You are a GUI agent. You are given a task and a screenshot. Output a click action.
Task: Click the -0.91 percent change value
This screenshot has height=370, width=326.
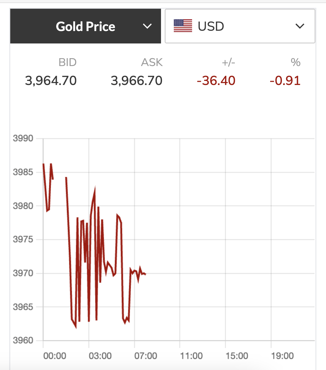click(x=285, y=80)
